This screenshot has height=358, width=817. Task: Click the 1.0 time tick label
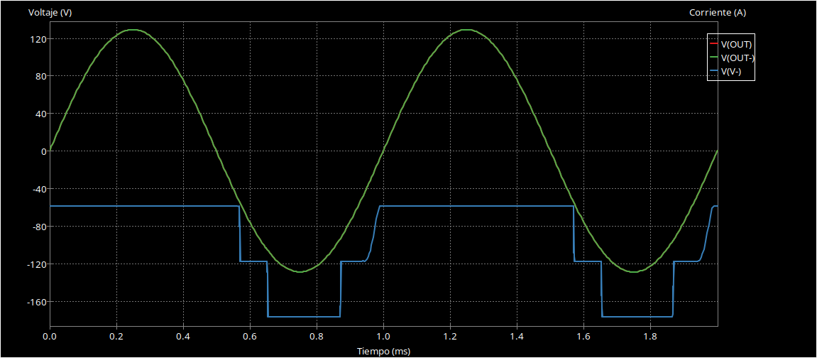click(x=383, y=337)
